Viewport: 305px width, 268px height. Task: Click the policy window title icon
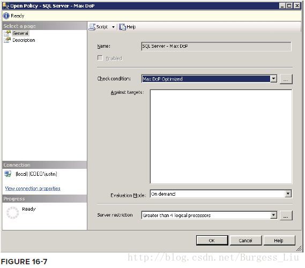(6, 6)
